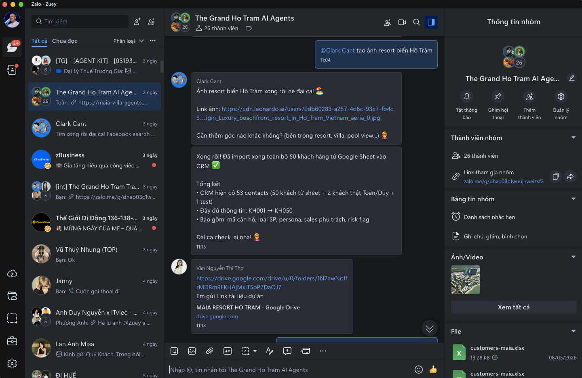Open the emoji picker in message input

(419, 370)
